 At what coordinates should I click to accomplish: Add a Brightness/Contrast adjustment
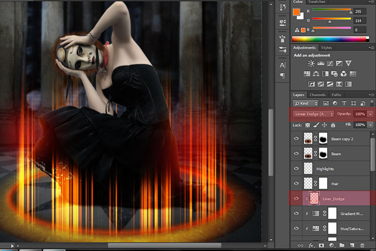tap(311, 64)
